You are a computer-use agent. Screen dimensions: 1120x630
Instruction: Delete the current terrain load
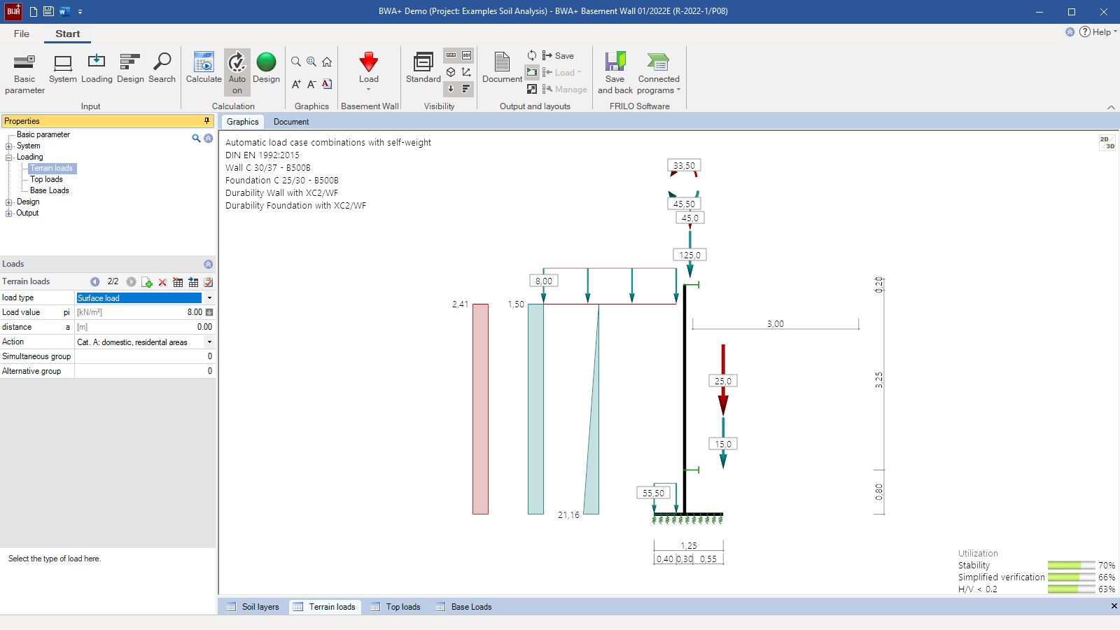162,282
